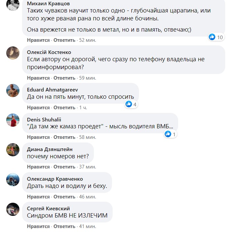Click the 37 мин. timestamp link
The image size is (241, 232).
[x=88, y=167]
